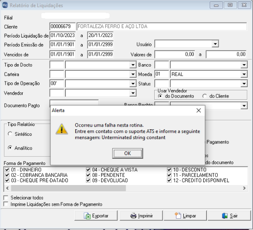Expand the Status dropdown arrow
253x230 pixels.
pos(244,83)
